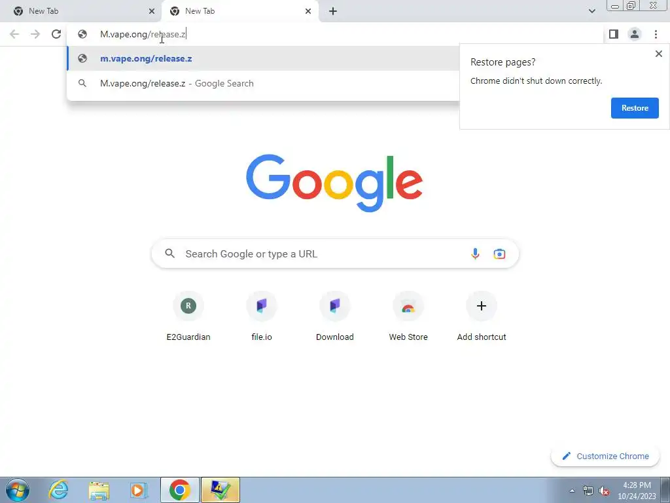Dismiss the Restore pages popup
Screen dimensions: 670x503
click(658, 54)
